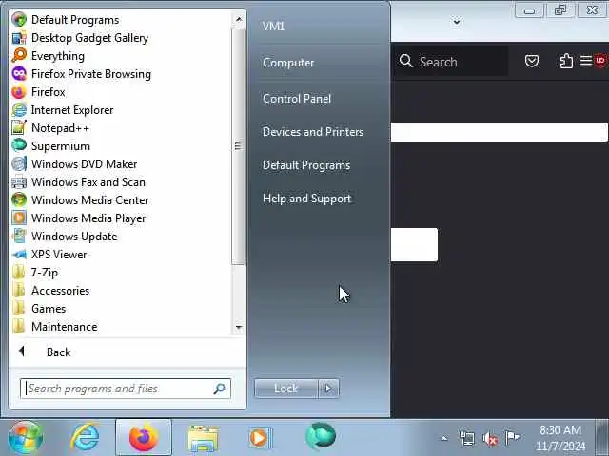Open Help and Support
The width and height of the screenshot is (609, 456).
click(x=306, y=199)
